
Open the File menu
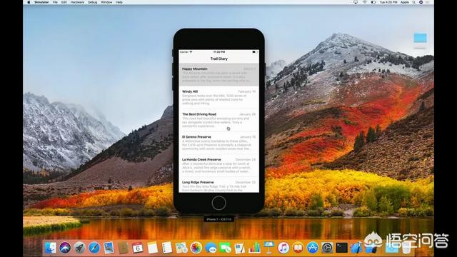pyautogui.click(x=55, y=2)
